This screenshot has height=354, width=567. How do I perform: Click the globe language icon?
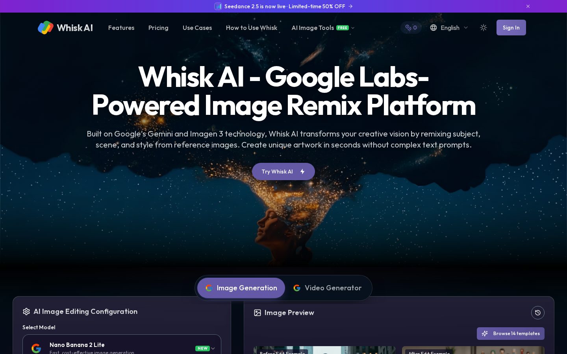(434, 28)
